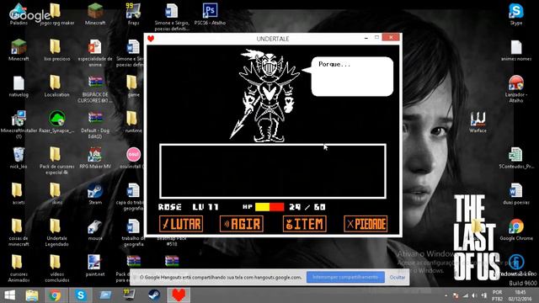Viewport: 539px width, 303px height.
Task: Open the animes nomes text file
Action: click(516, 50)
